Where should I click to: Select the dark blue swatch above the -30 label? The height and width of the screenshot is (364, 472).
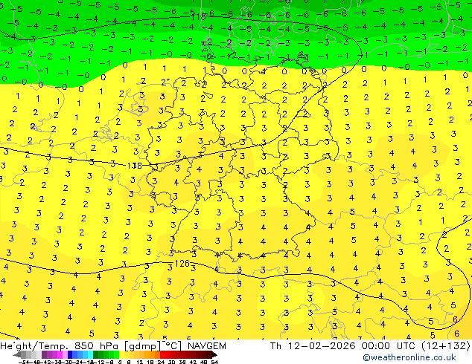[70, 355]
